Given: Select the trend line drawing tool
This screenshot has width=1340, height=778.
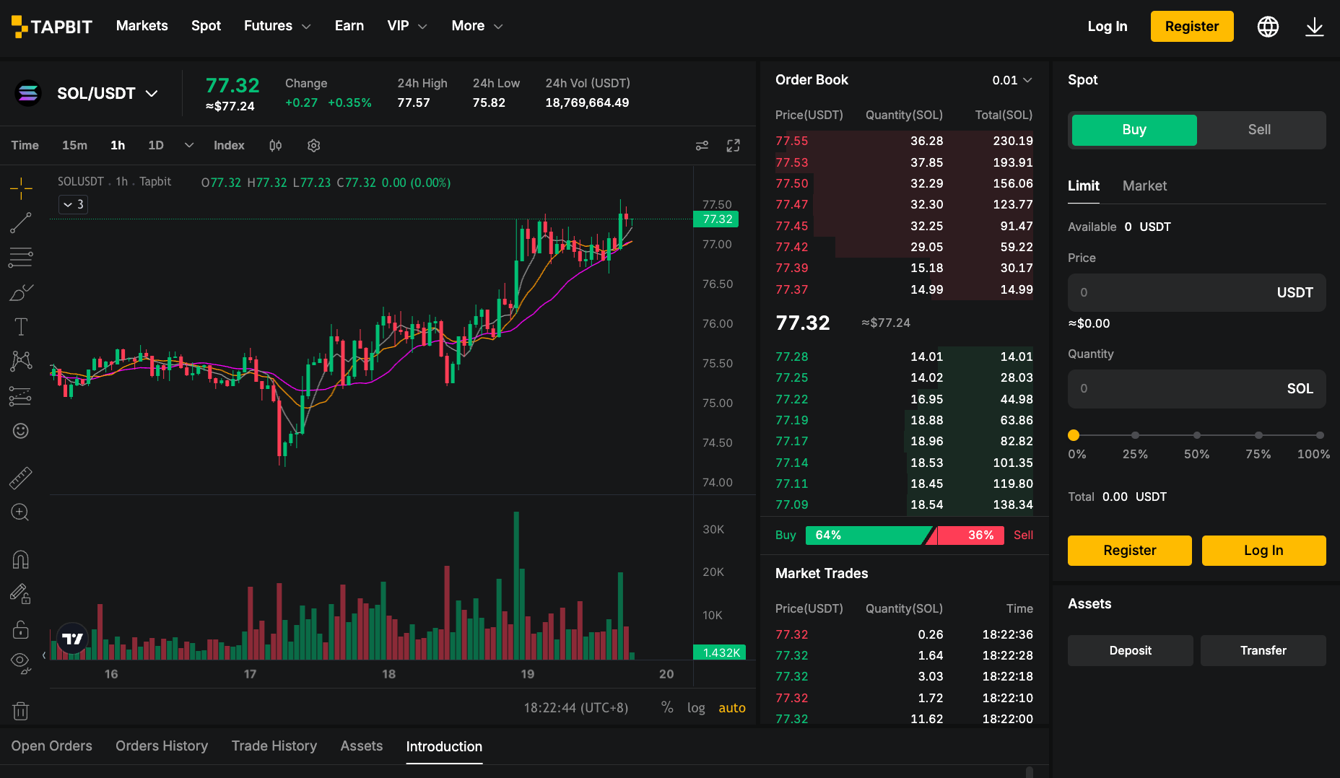Looking at the screenshot, I should pos(21,222).
